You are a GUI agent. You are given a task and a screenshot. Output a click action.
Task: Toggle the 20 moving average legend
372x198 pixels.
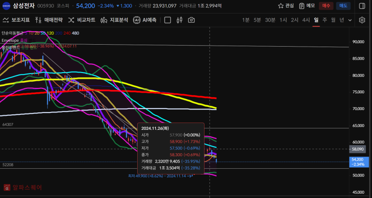click(37, 33)
